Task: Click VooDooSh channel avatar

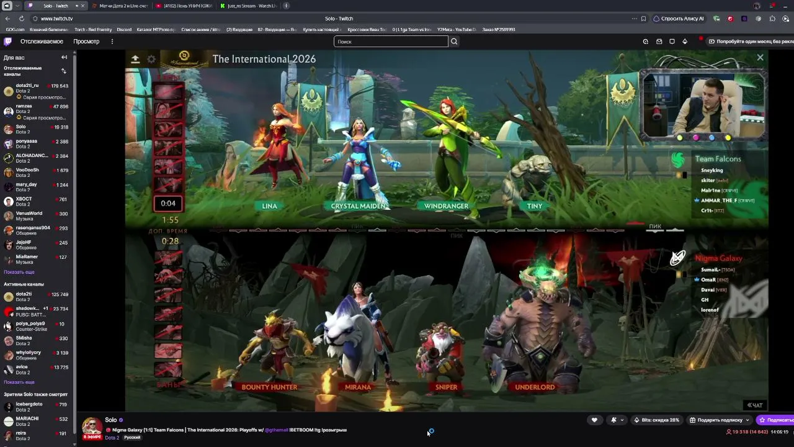Action: point(8,173)
